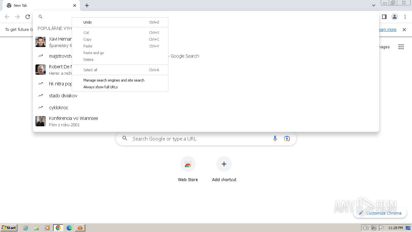Click the back navigation arrow
This screenshot has height=232, width=412.
[x=7, y=17]
